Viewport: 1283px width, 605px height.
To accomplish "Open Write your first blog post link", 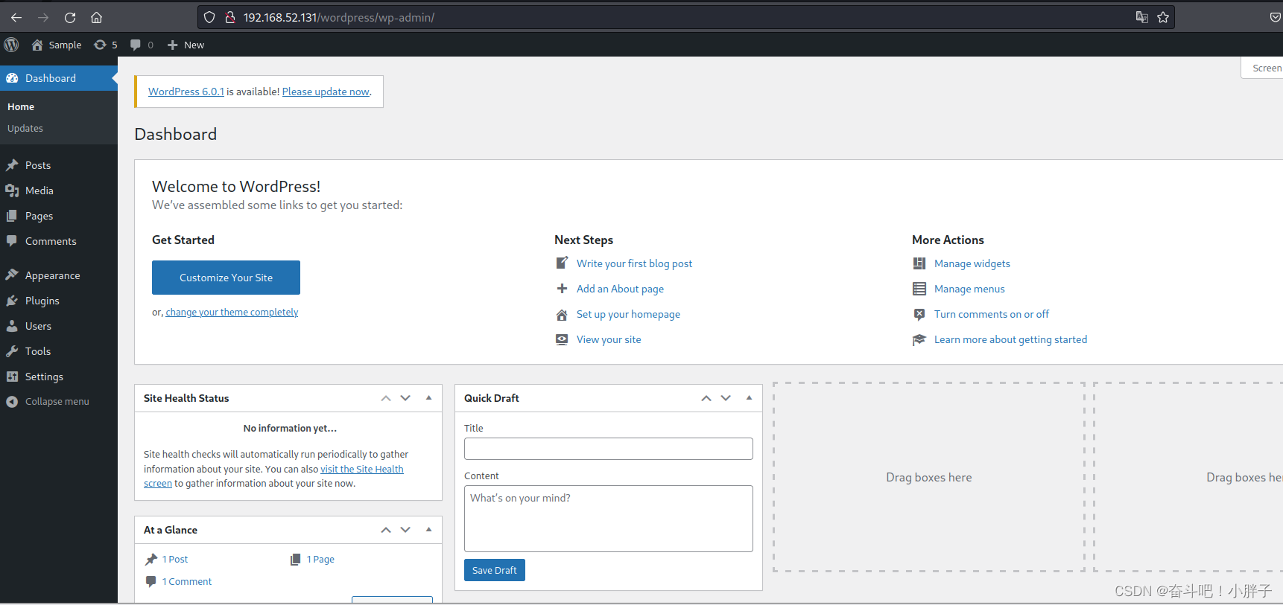I will point(634,263).
